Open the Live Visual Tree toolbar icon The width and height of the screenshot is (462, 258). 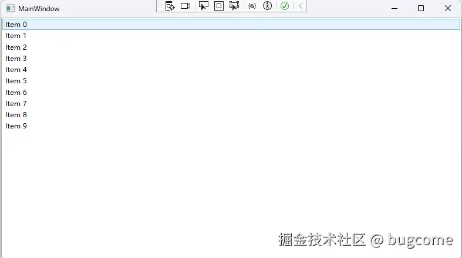[170, 6]
